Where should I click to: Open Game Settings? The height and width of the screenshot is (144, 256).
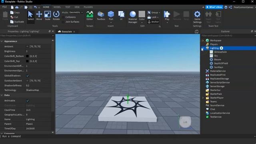(197, 17)
